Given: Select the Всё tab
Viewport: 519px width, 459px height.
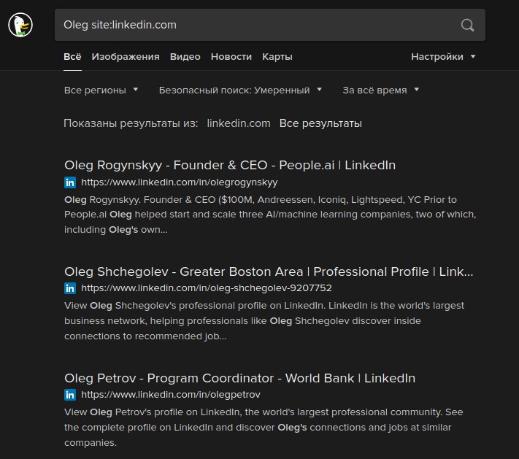Looking at the screenshot, I should 72,57.
